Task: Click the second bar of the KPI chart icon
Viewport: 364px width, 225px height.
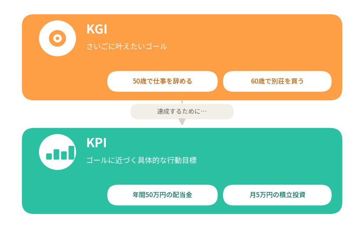Action: [x=57, y=154]
